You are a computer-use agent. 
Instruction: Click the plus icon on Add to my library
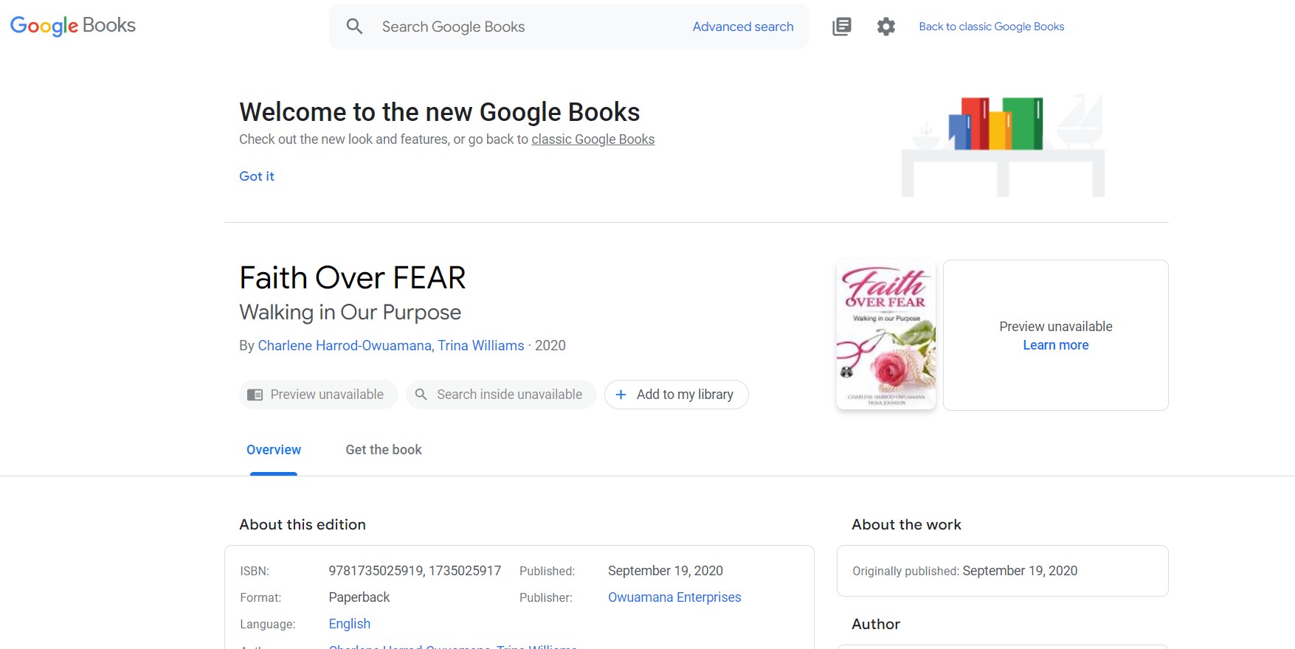pos(621,395)
